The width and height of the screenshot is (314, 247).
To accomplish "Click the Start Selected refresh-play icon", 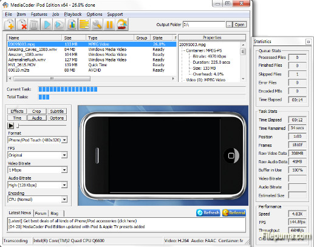I will (x=59, y=24).
